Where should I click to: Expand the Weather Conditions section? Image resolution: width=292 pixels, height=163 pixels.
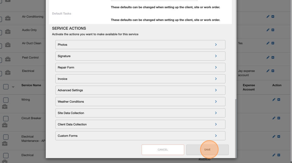click(140, 102)
